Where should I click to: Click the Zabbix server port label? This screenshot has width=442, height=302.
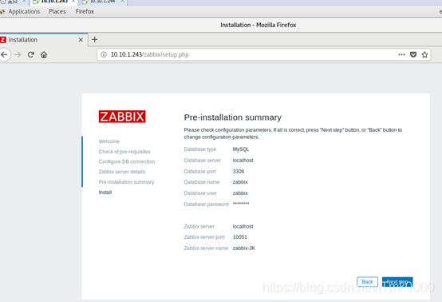[x=204, y=237]
